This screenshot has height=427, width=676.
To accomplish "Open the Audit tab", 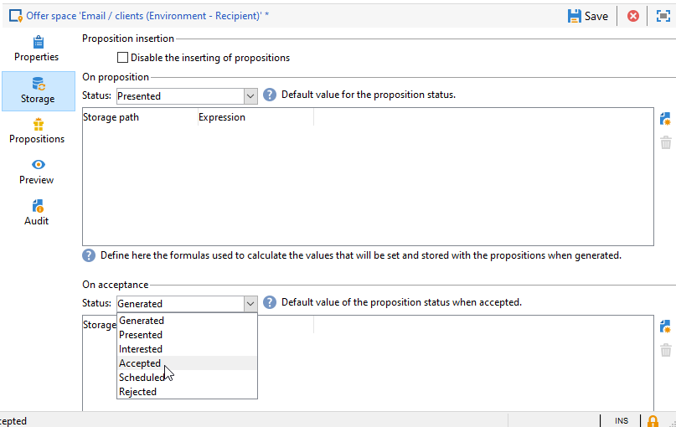I will [x=37, y=213].
